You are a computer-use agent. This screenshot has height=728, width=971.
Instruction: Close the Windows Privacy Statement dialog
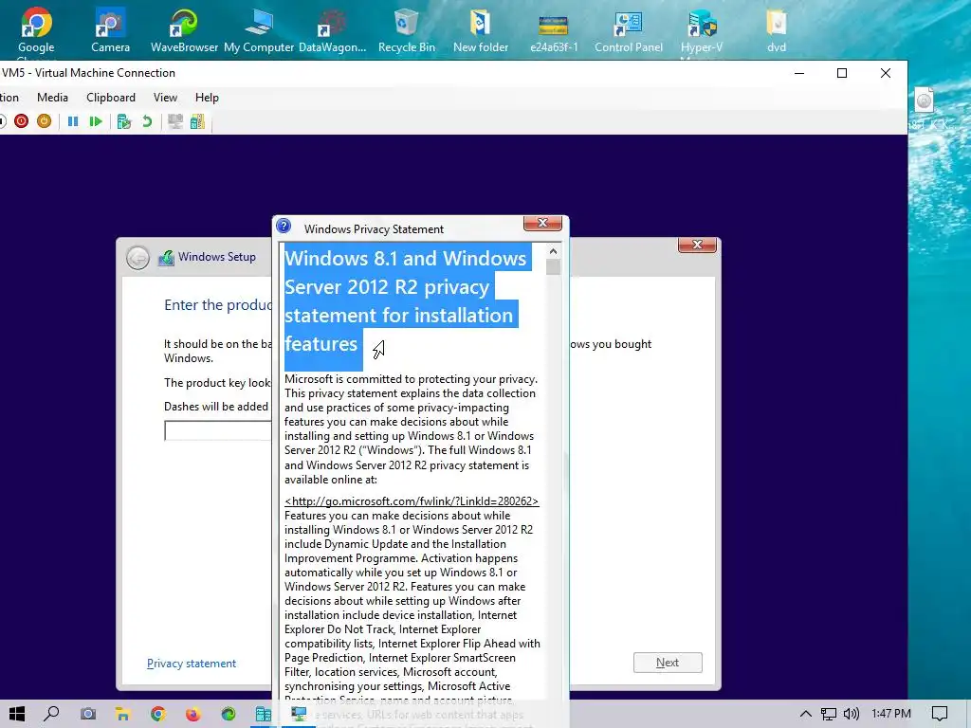(x=542, y=223)
